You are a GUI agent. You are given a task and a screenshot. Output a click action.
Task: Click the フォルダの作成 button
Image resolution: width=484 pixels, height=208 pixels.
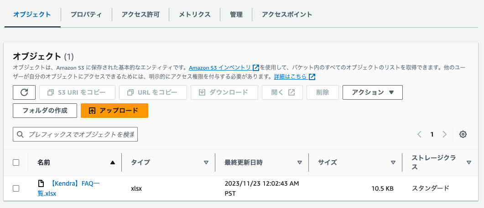coord(45,111)
